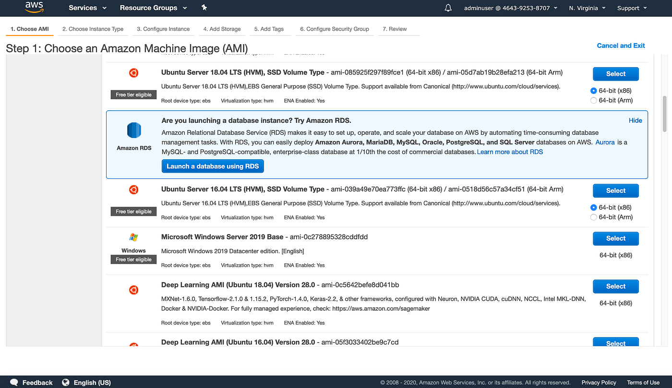The height and width of the screenshot is (388, 672).
Task: Click the Ubuntu logo for Server 18.04
Action: click(133, 73)
